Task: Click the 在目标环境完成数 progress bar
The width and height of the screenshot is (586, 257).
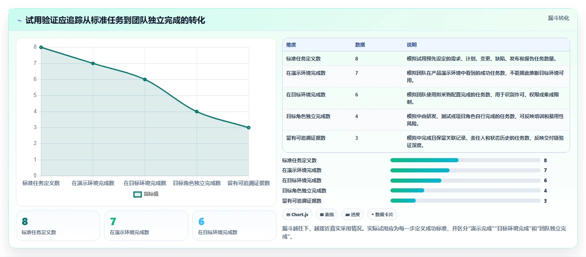Action: 466,181
